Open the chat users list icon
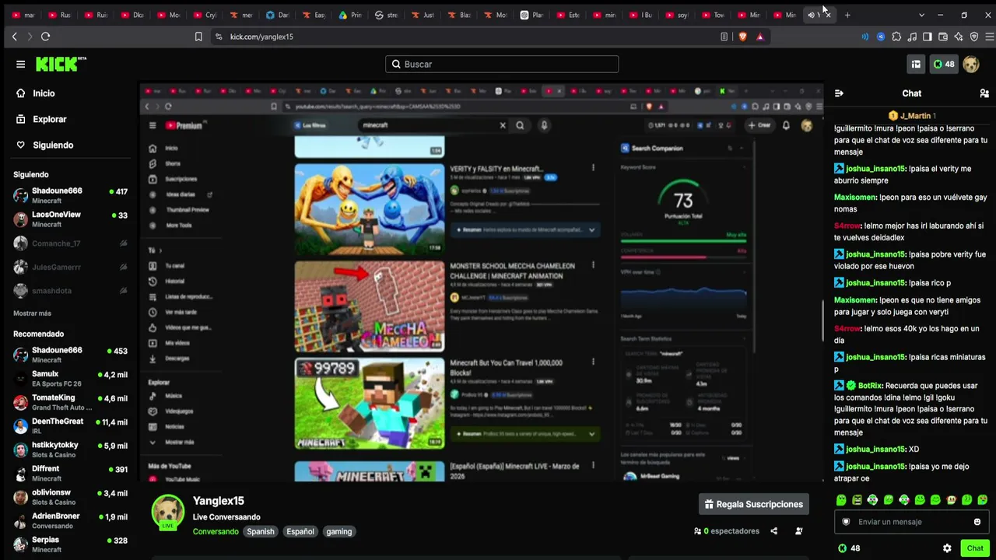996x560 pixels. coord(984,93)
